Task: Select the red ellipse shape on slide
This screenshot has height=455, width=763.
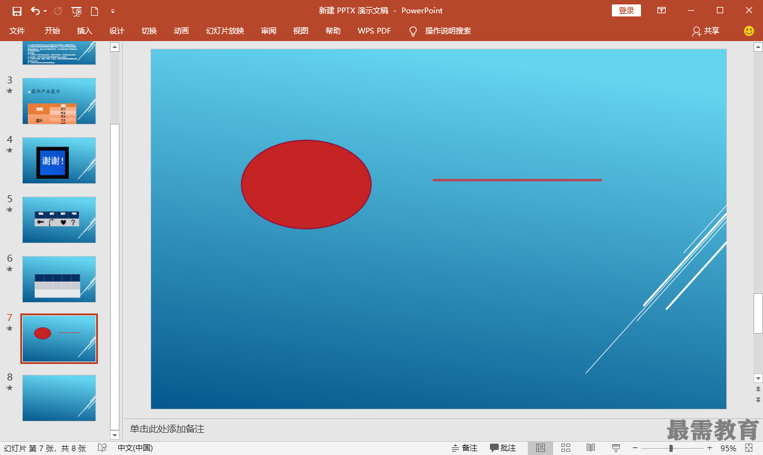Action: tap(306, 185)
